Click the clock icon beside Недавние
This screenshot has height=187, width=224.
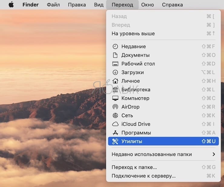click(115, 47)
